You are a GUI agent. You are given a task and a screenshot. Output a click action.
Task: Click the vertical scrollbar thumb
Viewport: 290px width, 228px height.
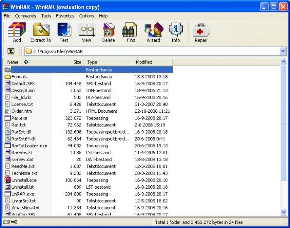coord(283,123)
